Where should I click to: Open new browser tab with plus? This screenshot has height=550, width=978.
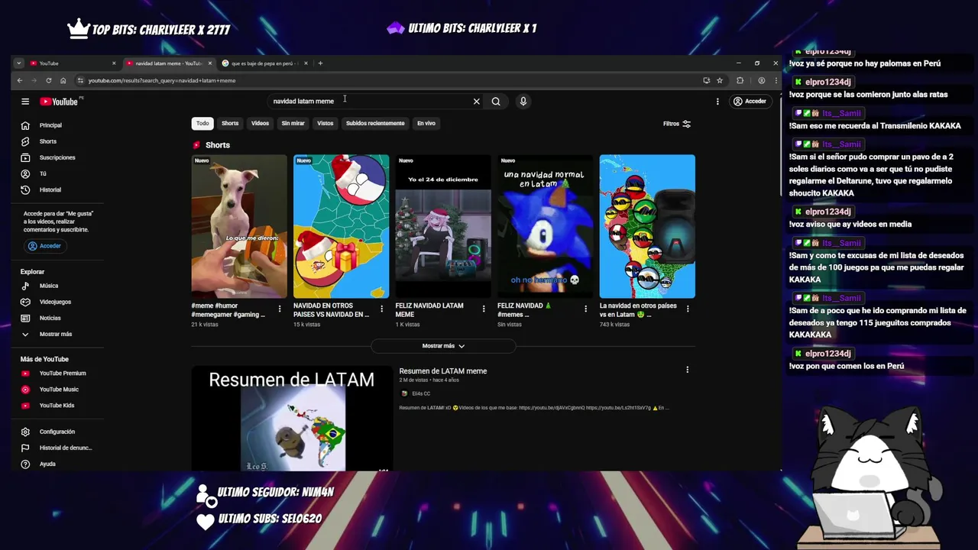(x=320, y=63)
